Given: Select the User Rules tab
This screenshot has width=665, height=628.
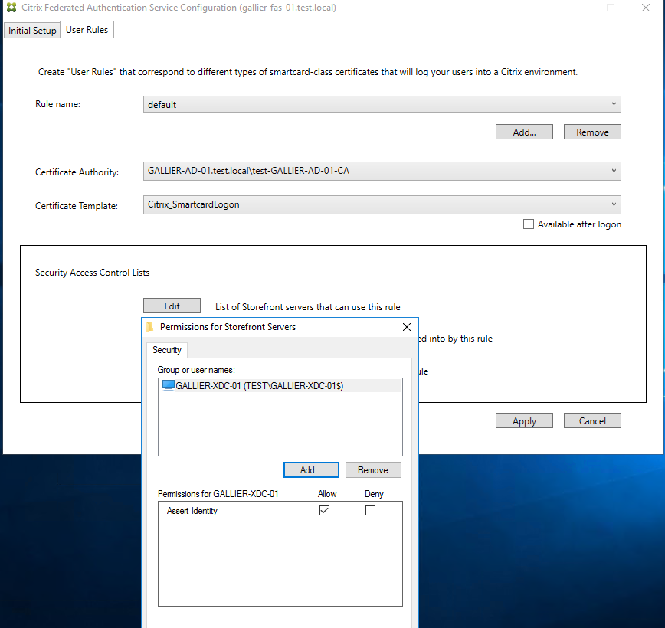Looking at the screenshot, I should point(87,30).
